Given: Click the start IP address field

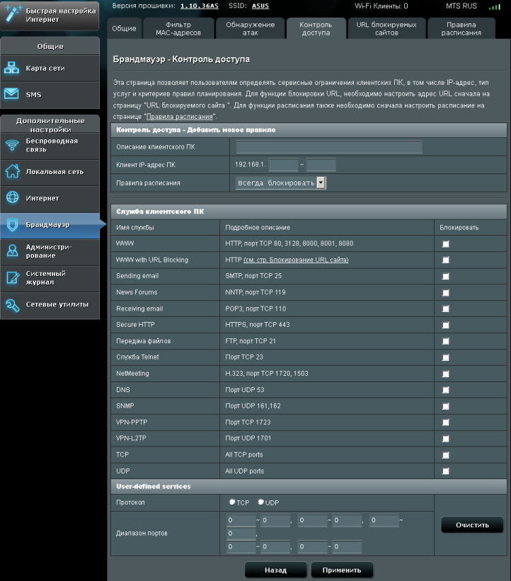Looking at the screenshot, I should [x=283, y=164].
